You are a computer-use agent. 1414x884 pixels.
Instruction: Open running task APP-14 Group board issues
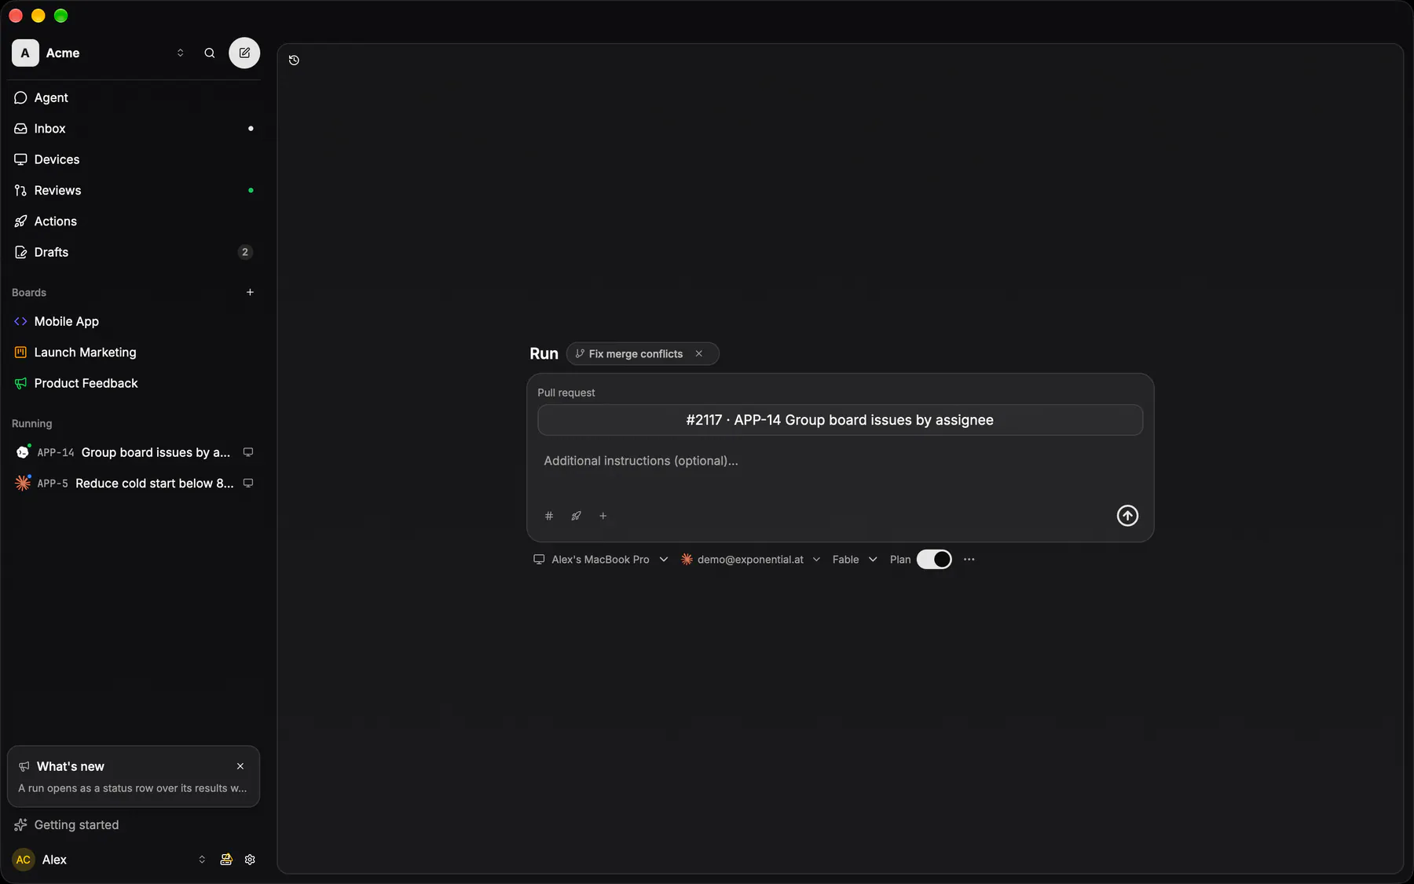(134, 452)
